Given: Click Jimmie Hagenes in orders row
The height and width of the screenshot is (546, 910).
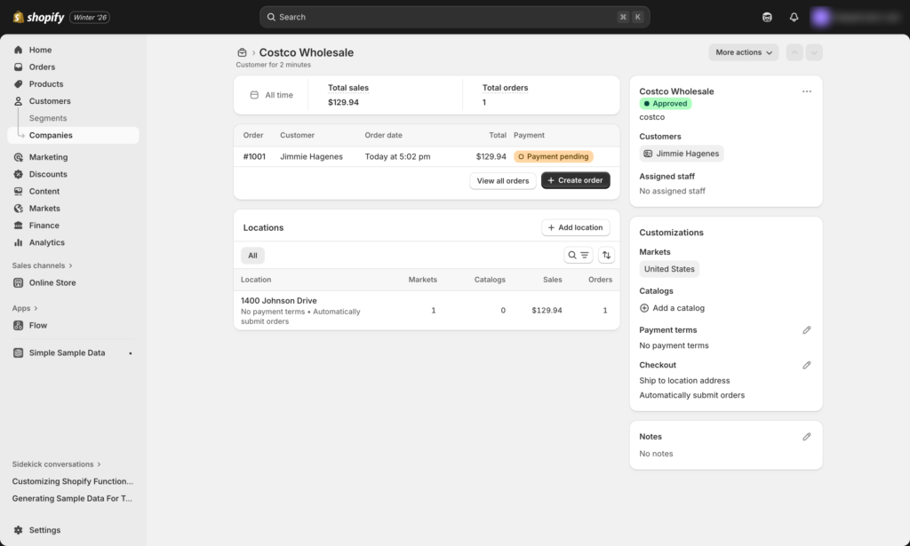Looking at the screenshot, I should tap(311, 156).
